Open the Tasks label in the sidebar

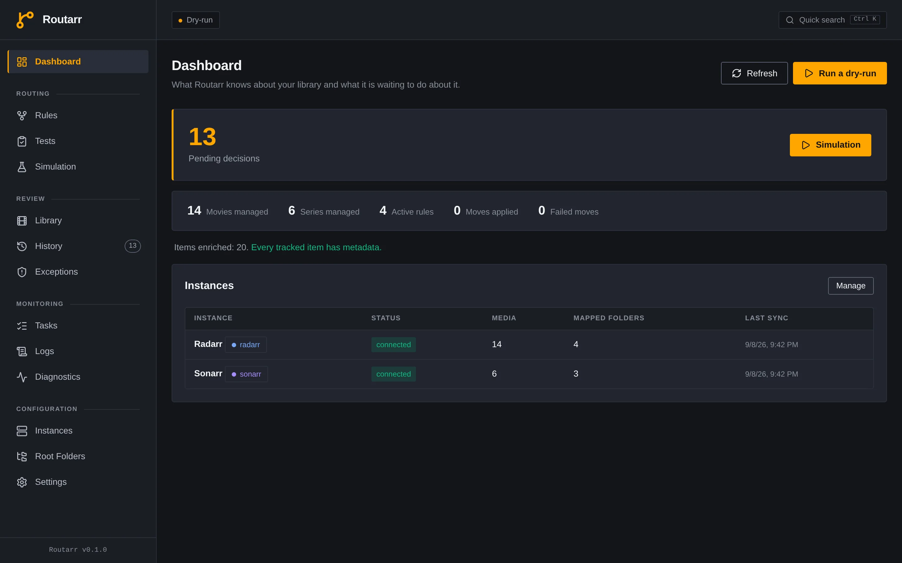click(x=46, y=325)
